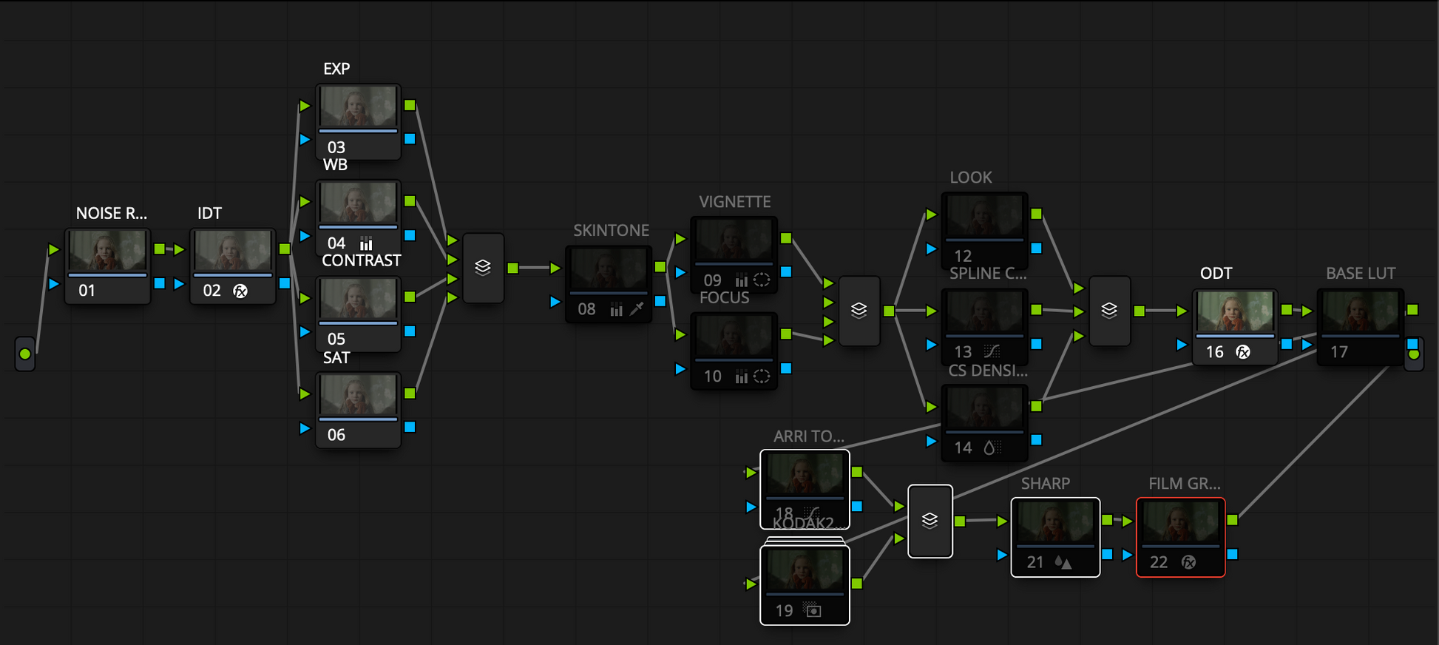Click the droplet icon on node 14

click(989, 448)
